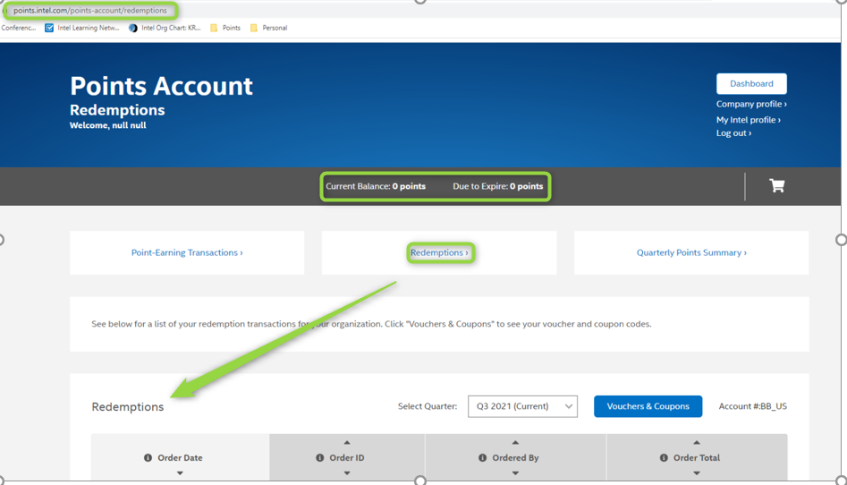Open the shopping cart icon
847x485 pixels.
[x=776, y=186]
